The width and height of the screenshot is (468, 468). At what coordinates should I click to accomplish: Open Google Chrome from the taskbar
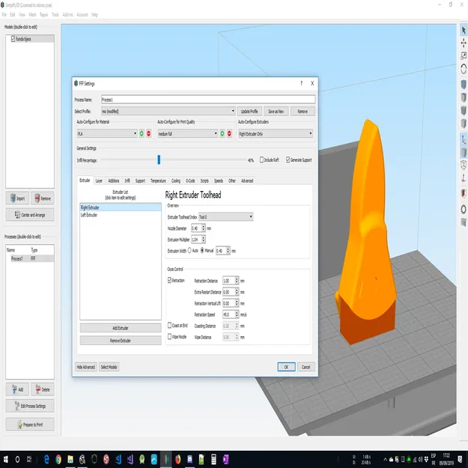58,459
